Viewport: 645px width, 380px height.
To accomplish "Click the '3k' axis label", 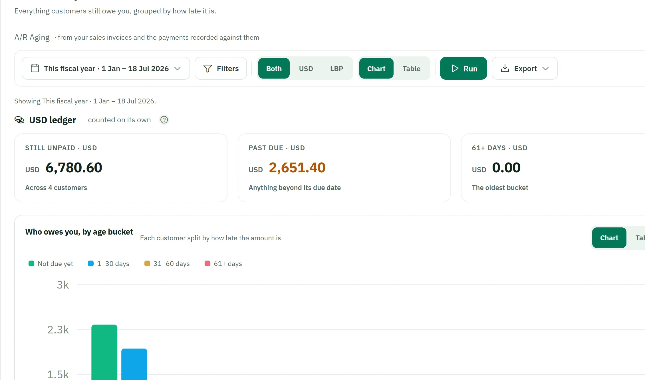I will [63, 285].
